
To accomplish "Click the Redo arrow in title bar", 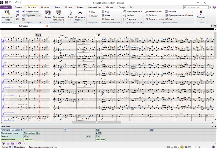I will pos(16,2).
